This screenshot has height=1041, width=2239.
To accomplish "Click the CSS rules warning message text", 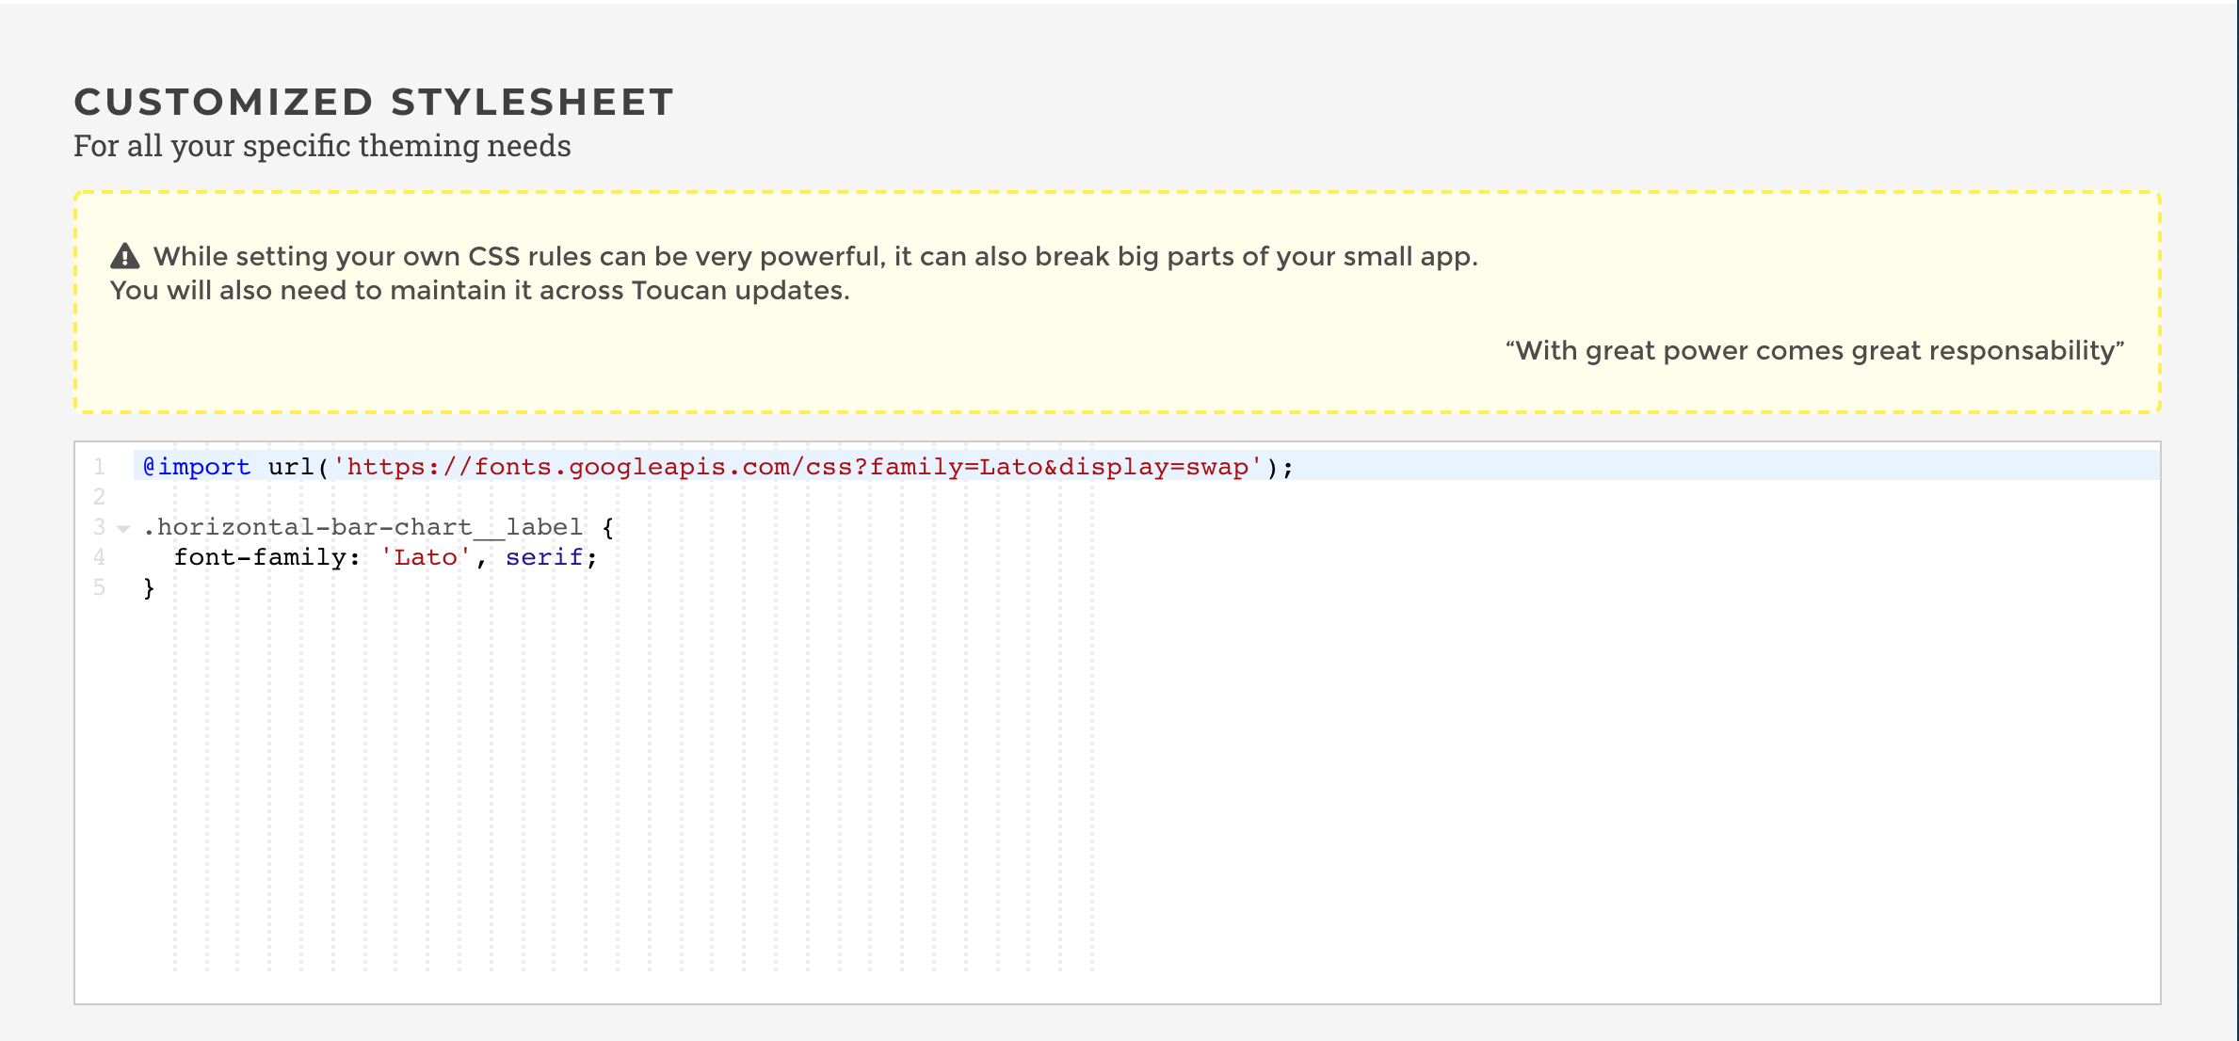I will click(795, 273).
